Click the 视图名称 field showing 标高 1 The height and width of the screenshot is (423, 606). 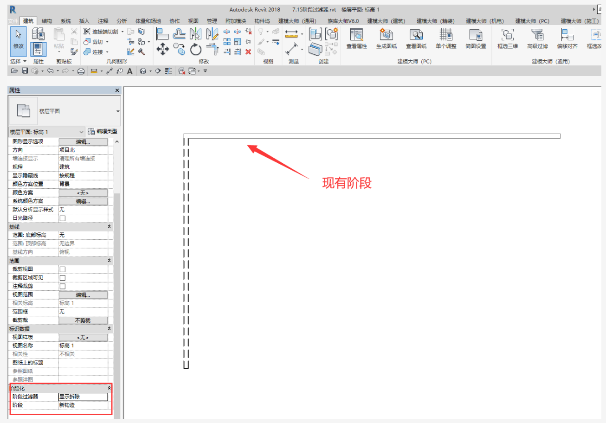83,346
